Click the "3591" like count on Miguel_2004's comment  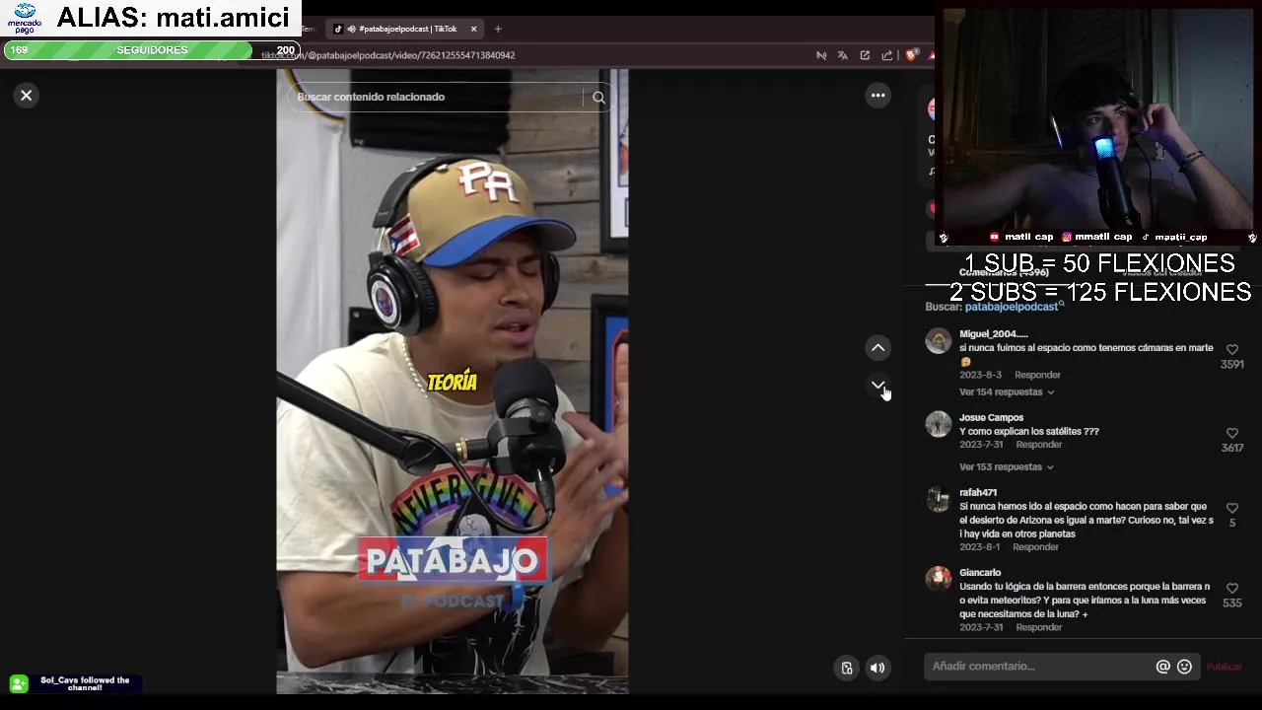click(1231, 364)
